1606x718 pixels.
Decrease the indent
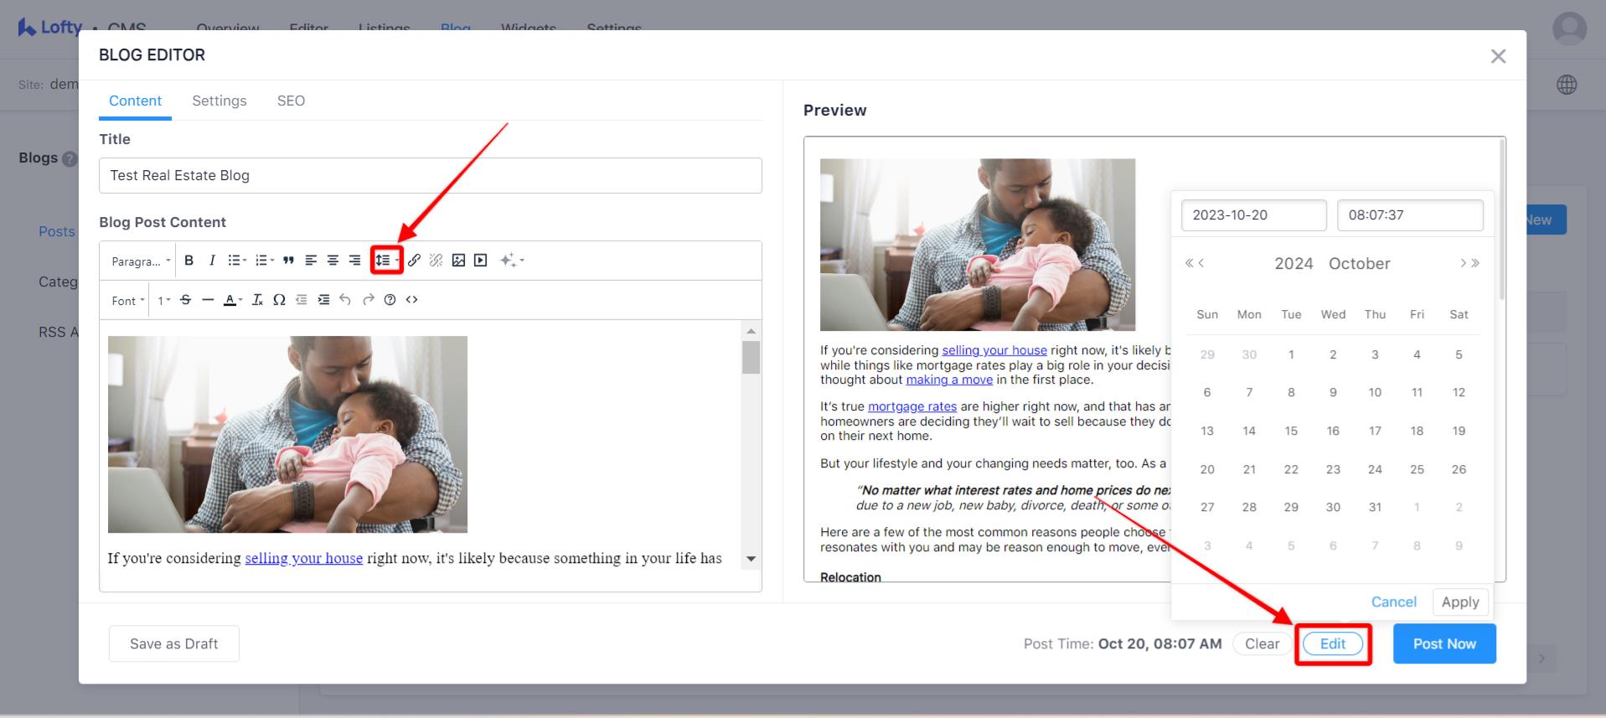(302, 300)
